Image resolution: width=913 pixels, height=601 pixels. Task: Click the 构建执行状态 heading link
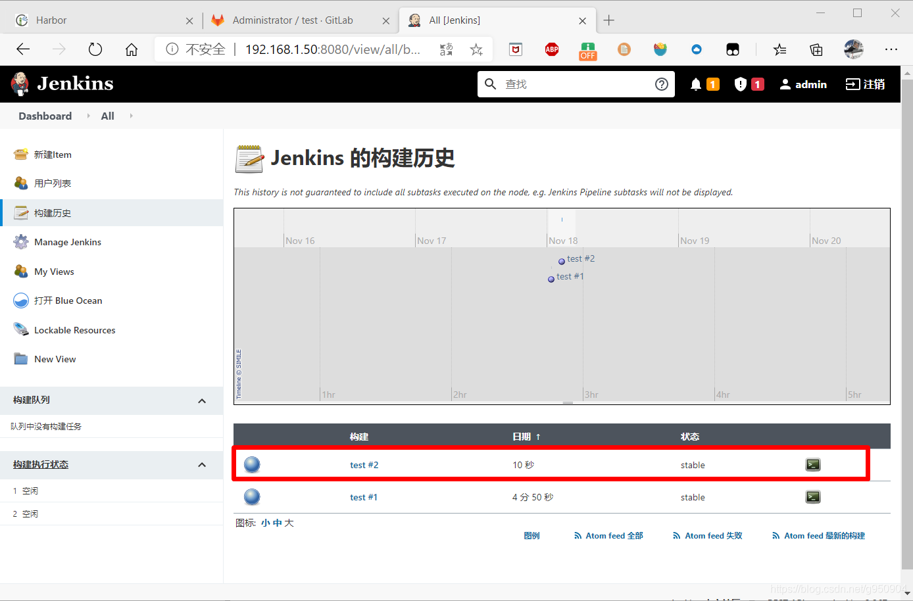click(41, 464)
